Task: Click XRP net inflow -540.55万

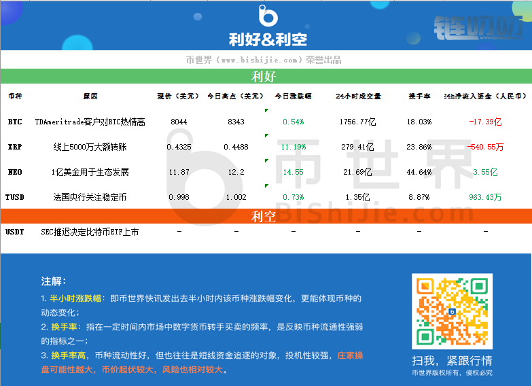Action: click(486, 147)
